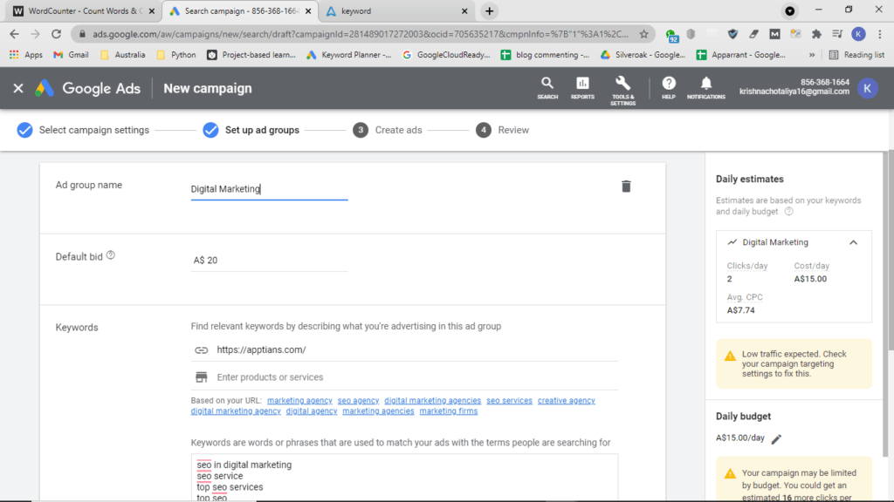Close the Search campaign tab

[x=308, y=10]
